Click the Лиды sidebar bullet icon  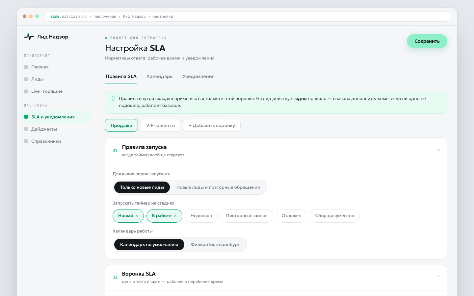tap(26, 79)
